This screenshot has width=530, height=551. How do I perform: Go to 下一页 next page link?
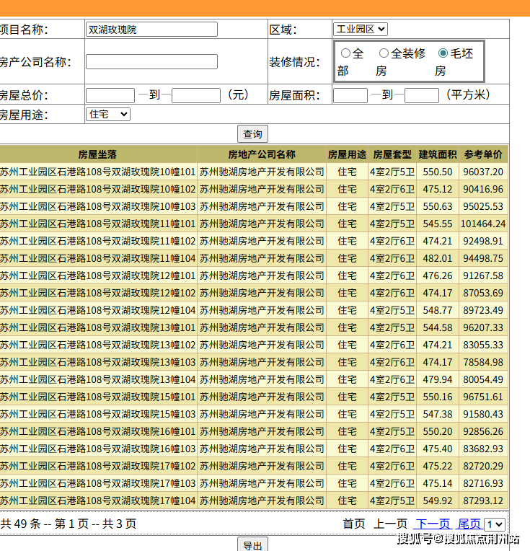pos(433,524)
